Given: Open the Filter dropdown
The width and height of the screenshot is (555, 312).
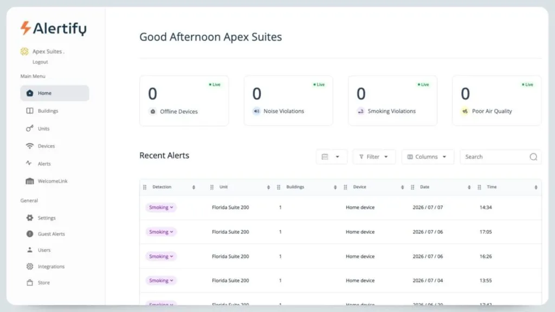Looking at the screenshot, I should (x=374, y=157).
